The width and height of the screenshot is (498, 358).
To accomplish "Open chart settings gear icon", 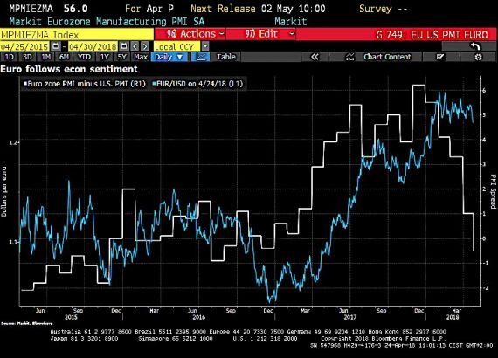I will click(478, 57).
